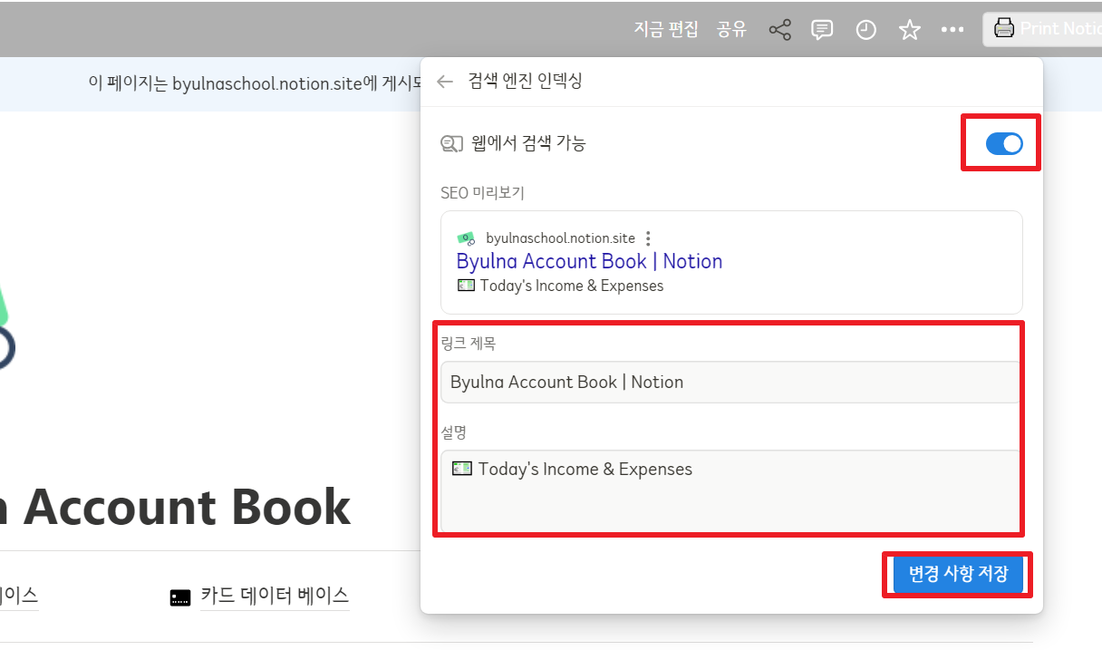The image size is (1102, 650).
Task: Toggle the 웹에서 검색 가능 switch
Action: [1004, 143]
